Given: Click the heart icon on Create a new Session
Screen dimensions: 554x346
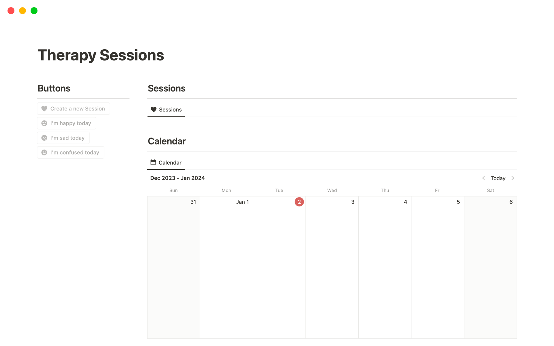Looking at the screenshot, I should [44, 109].
